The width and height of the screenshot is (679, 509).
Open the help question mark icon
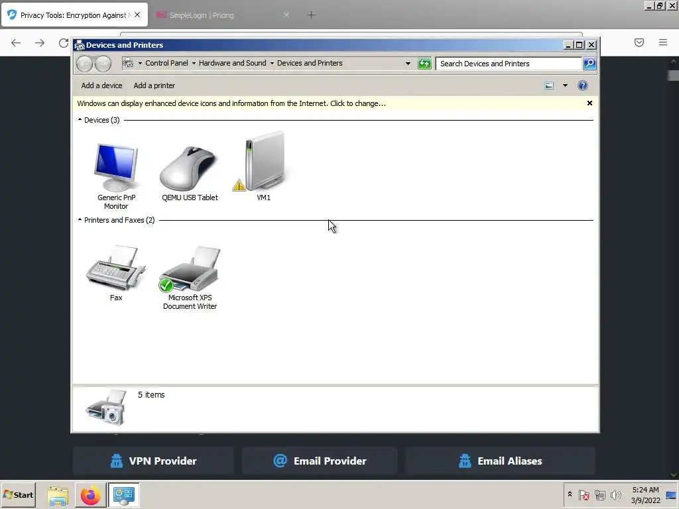pos(583,85)
